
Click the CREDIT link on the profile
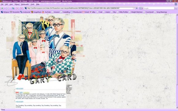(68, 94)
